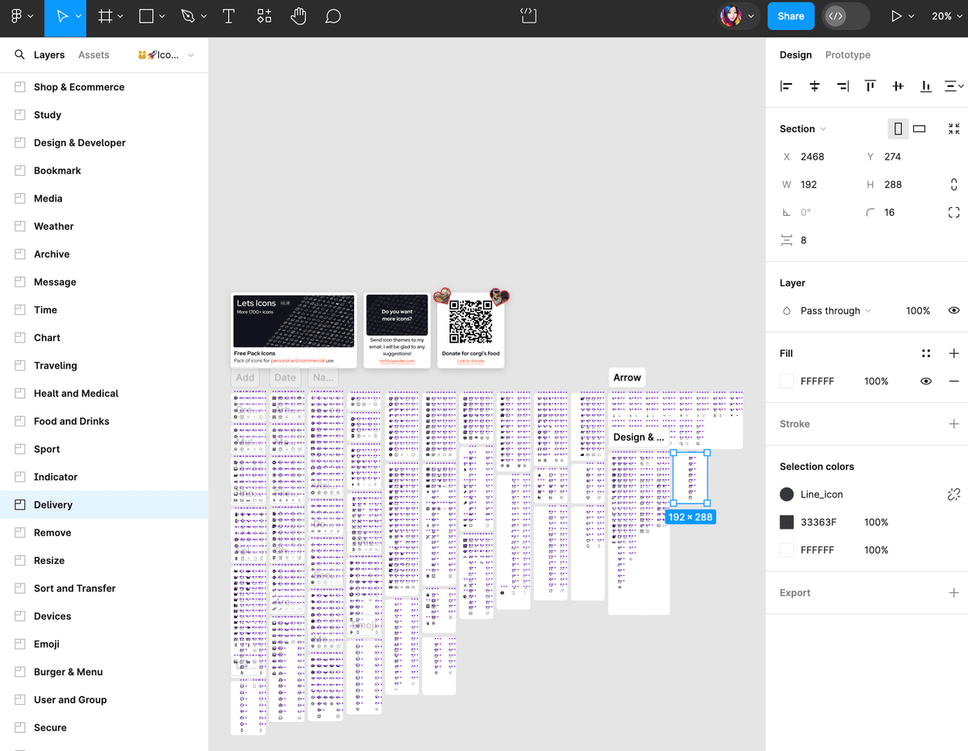Toggle constrain proportions link icon
968x751 pixels.
[954, 185]
